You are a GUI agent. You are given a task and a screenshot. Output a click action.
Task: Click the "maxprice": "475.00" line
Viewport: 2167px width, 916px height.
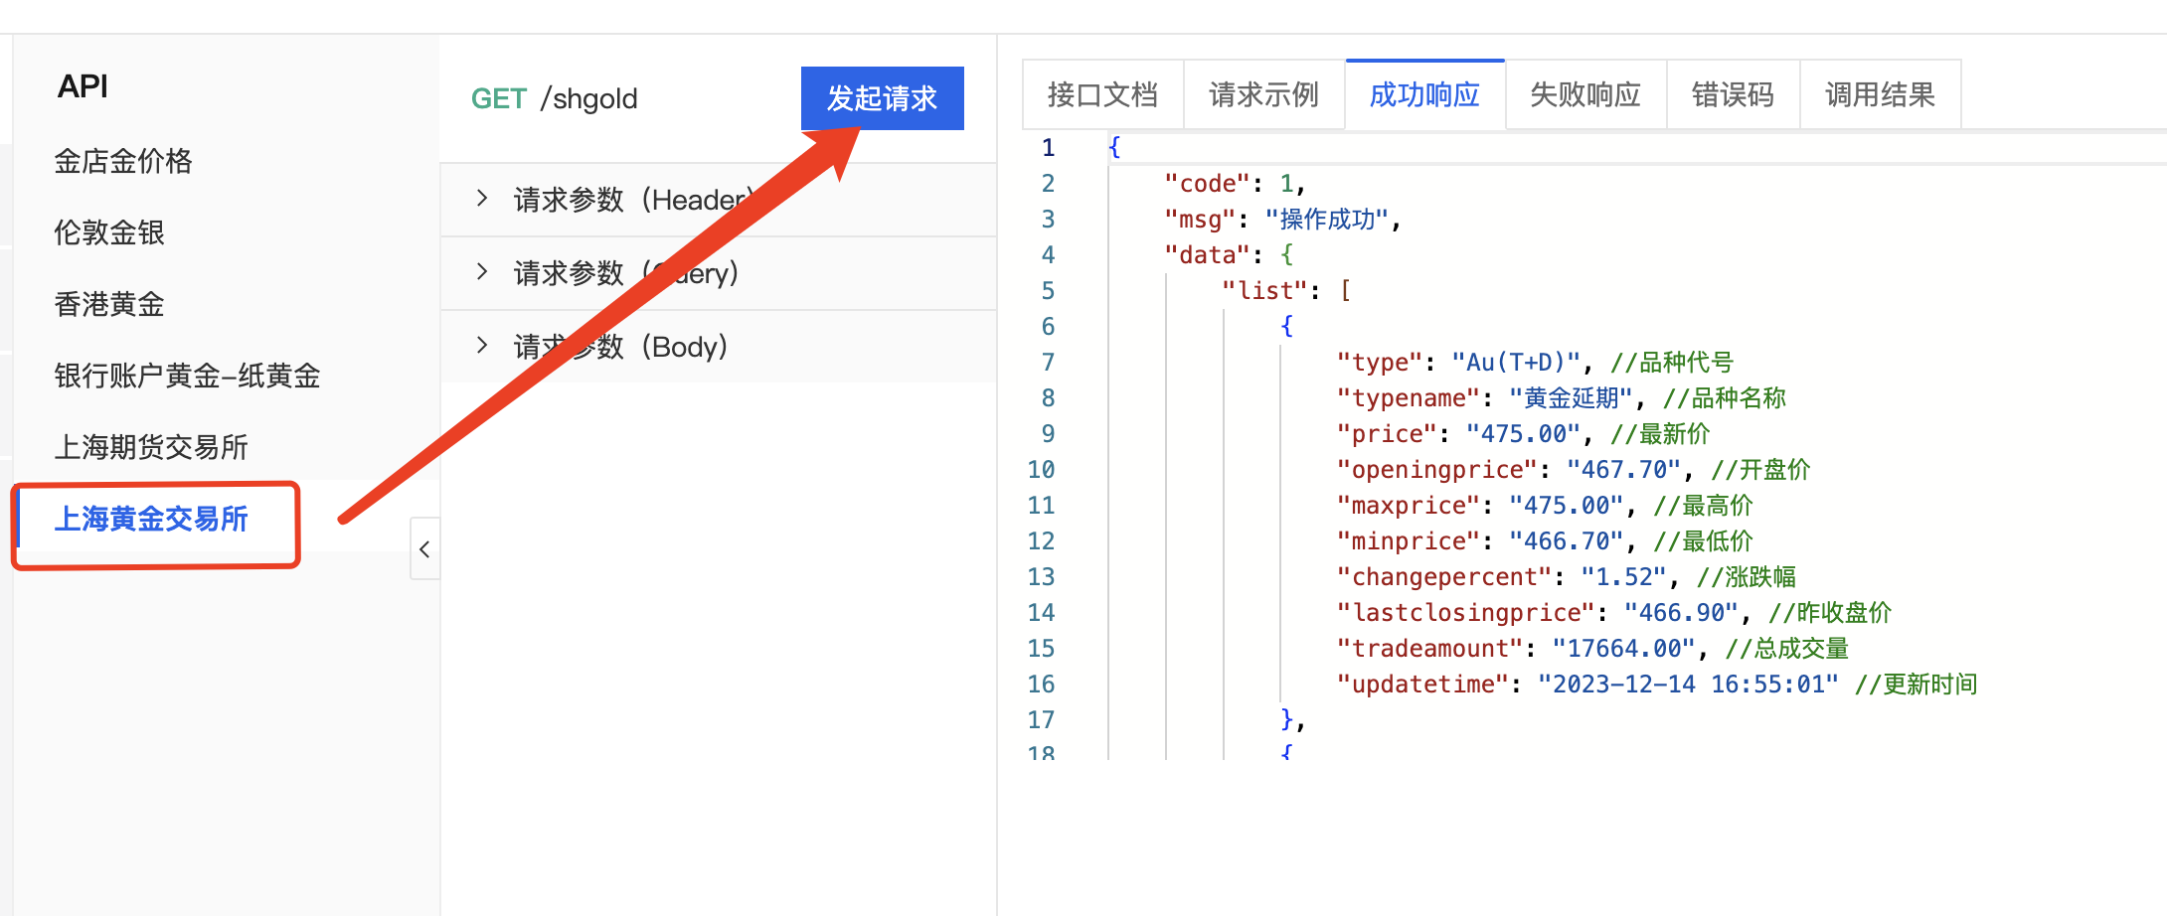(x=1545, y=506)
